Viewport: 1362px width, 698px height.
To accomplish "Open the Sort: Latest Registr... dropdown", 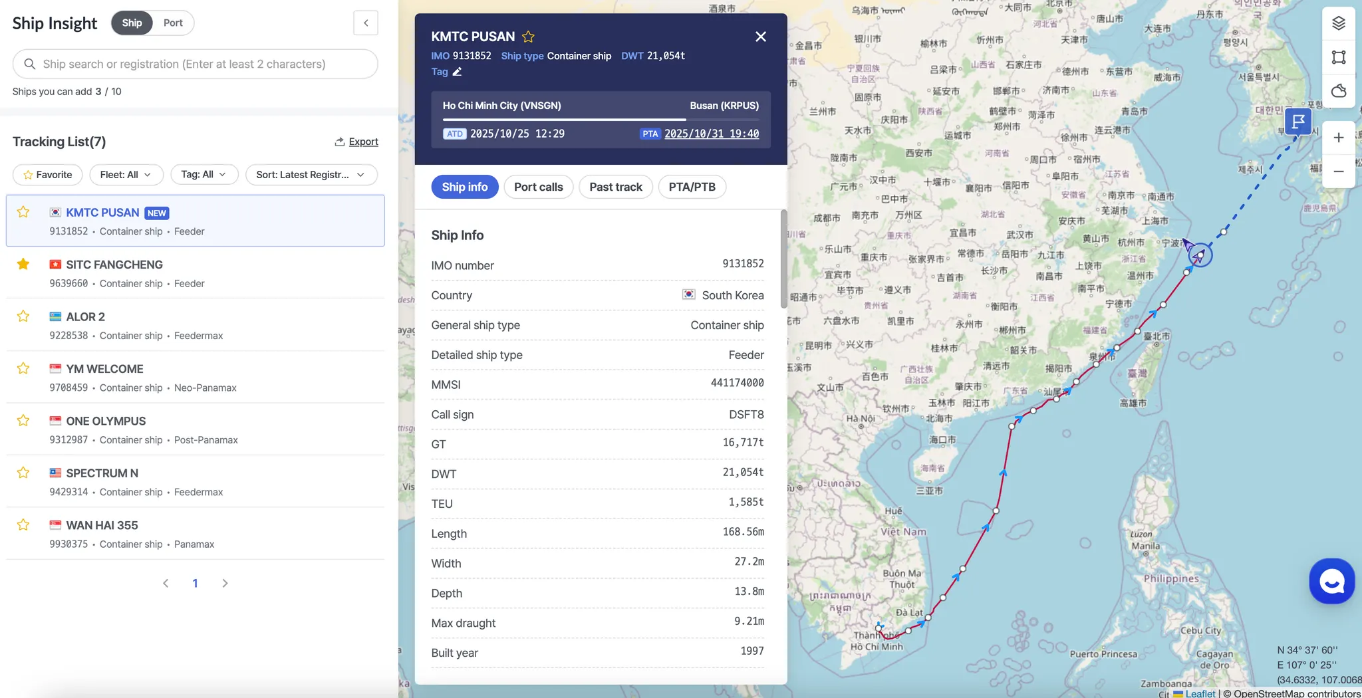I will 311,175.
